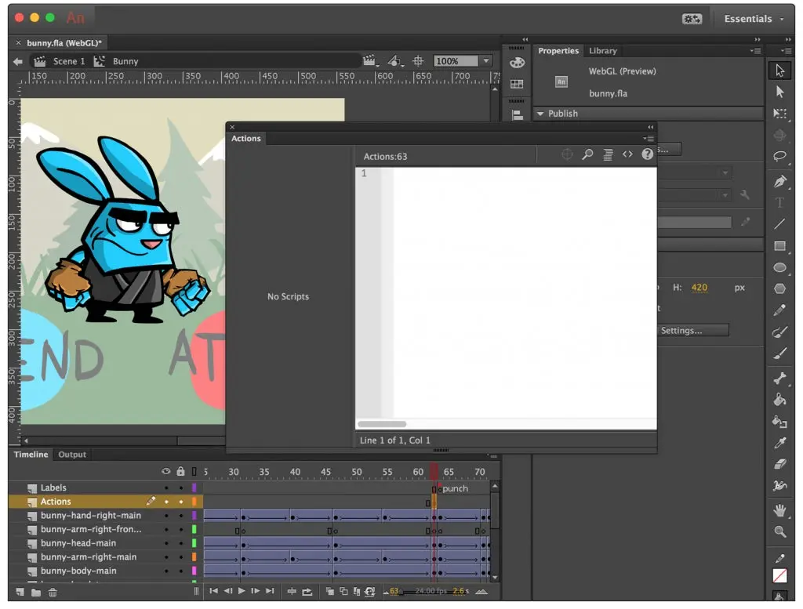Click the Settings... button

click(693, 330)
